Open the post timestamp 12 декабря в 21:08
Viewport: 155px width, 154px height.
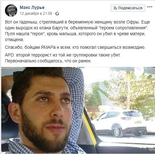36,14
